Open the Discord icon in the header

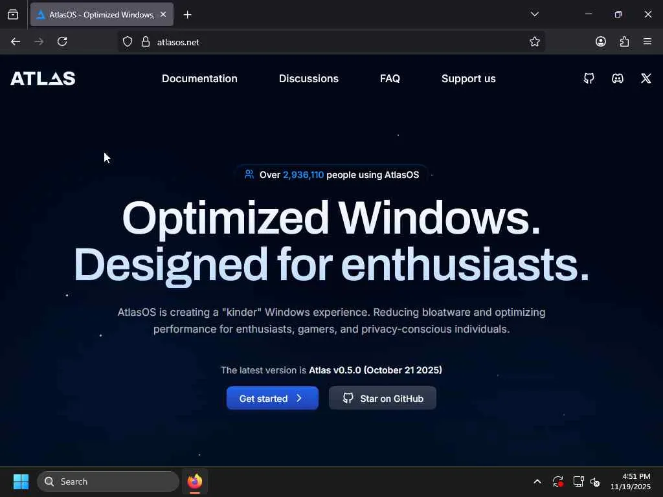(x=617, y=78)
